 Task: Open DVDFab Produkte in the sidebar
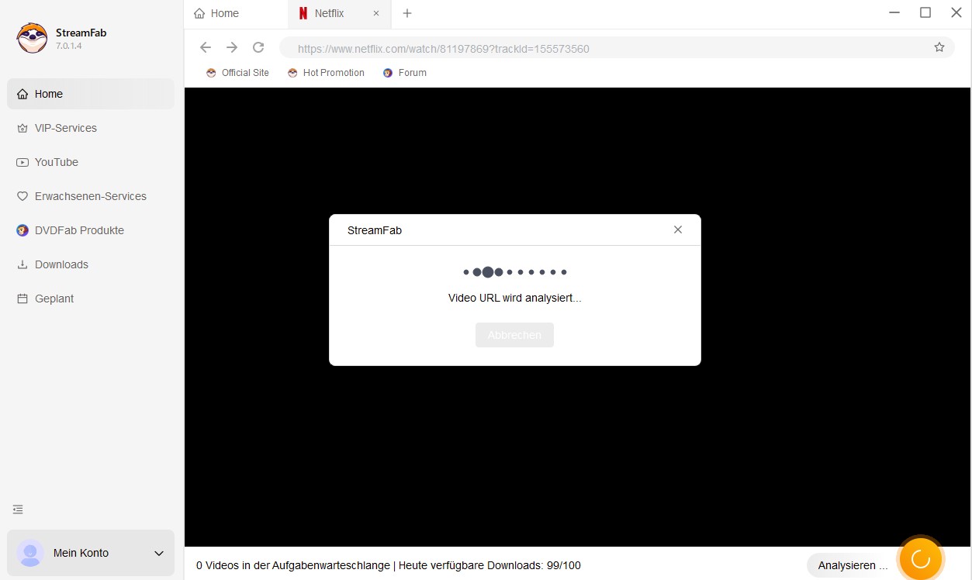tap(78, 230)
